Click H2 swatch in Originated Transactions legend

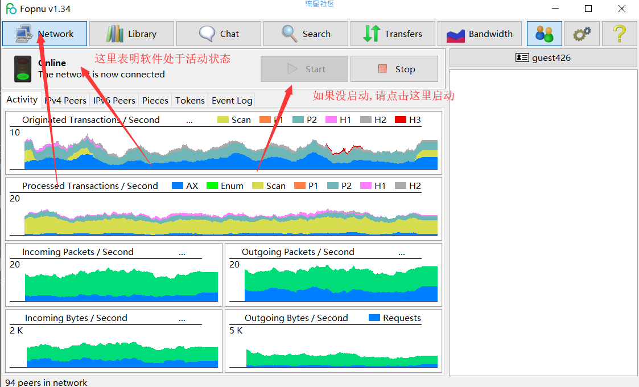(366, 120)
